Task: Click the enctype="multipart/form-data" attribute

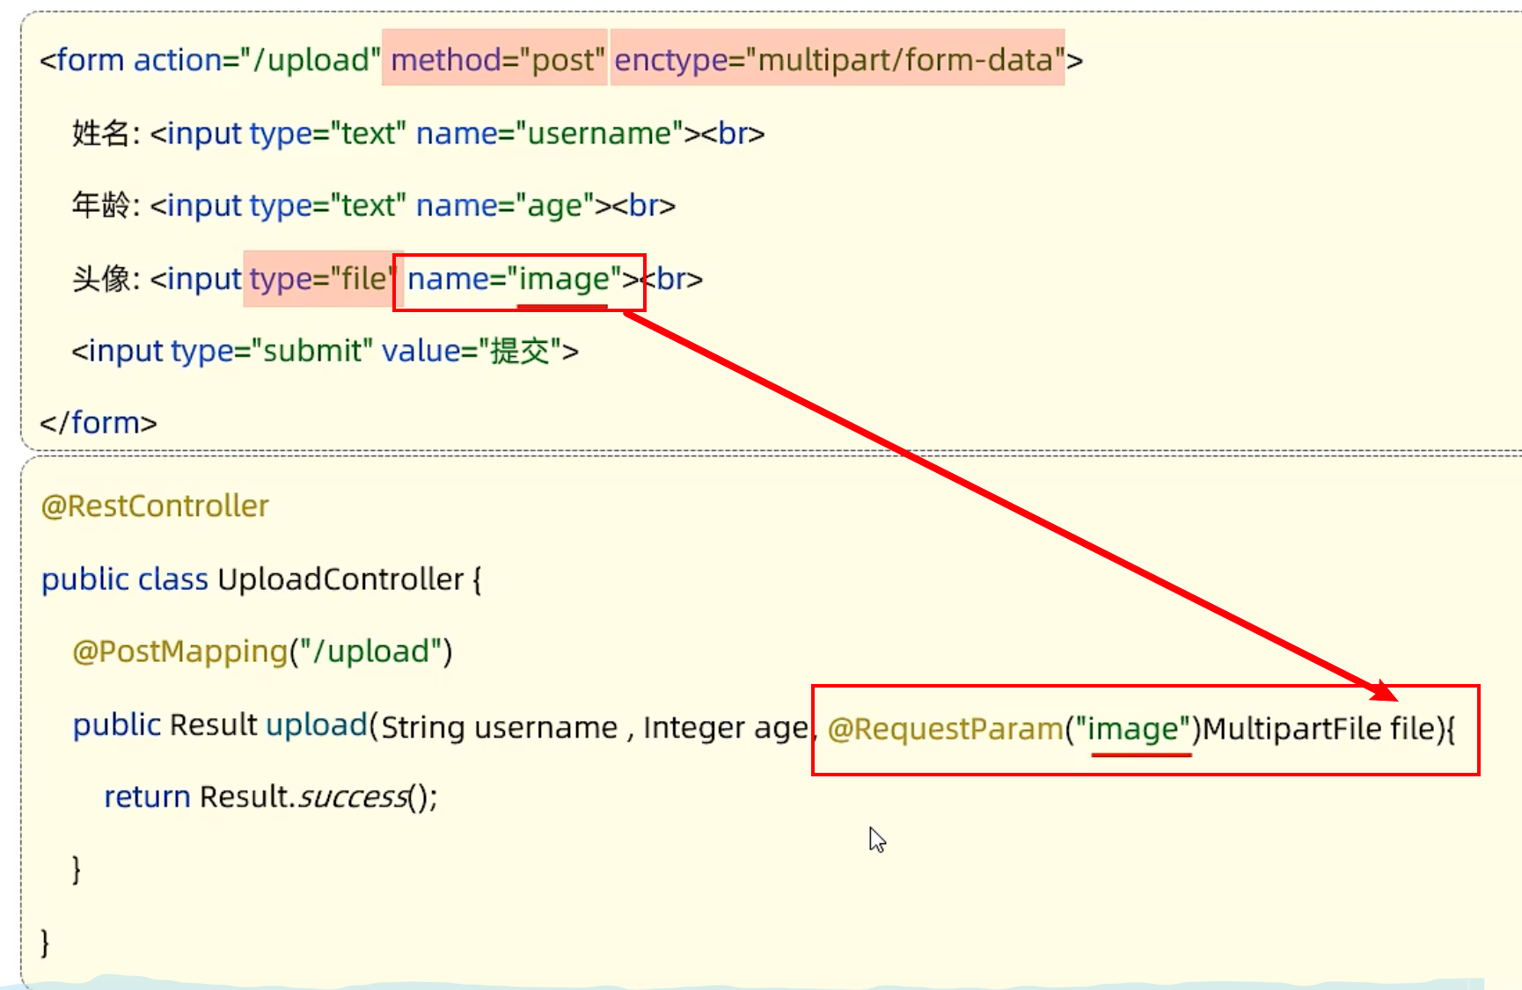Action: [x=839, y=60]
